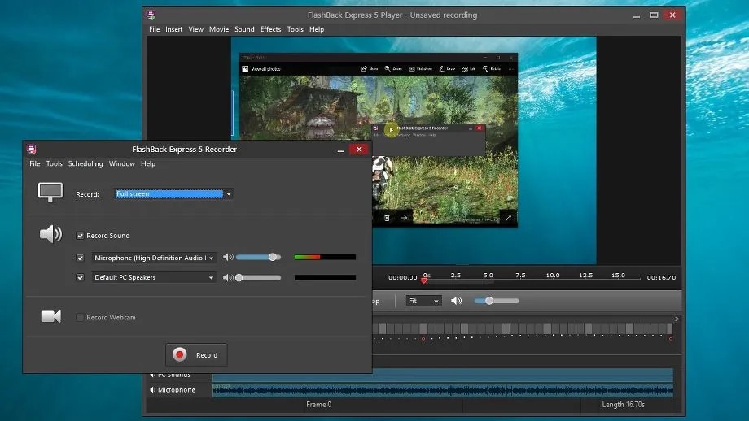
Task: Click the monitor screen icon beside Record
Action: tap(50, 193)
